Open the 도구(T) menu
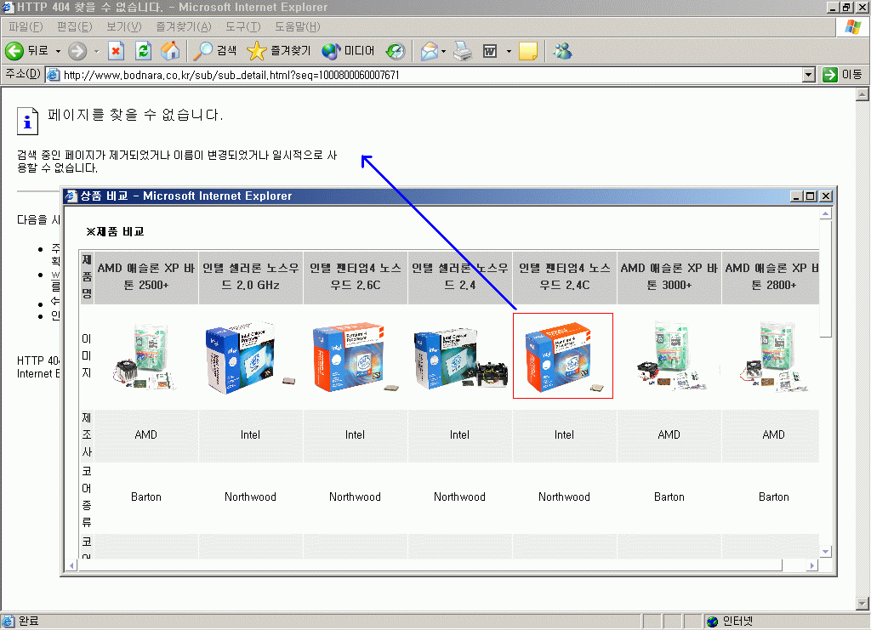 tap(242, 26)
